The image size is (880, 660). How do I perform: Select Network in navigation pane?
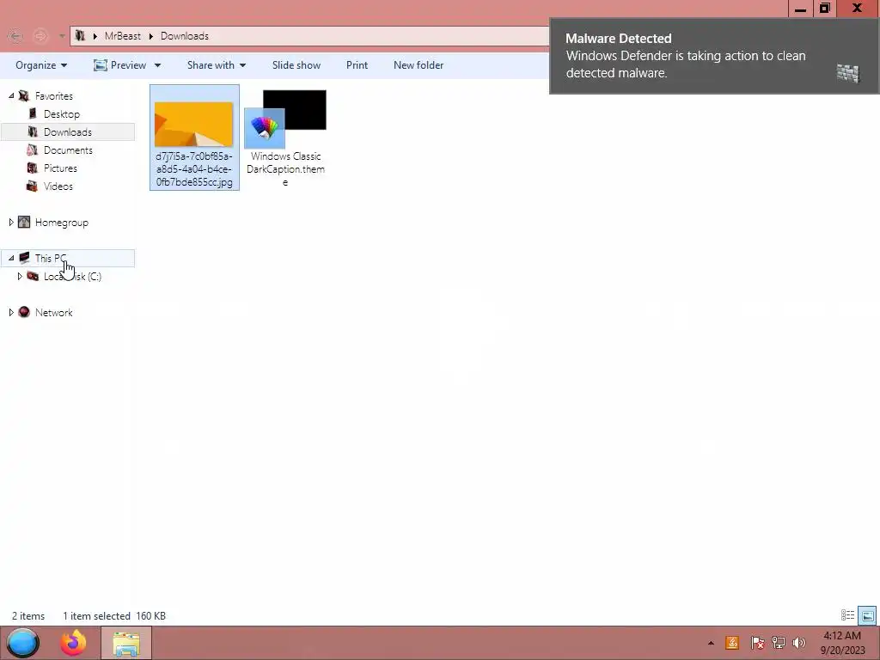pos(54,313)
